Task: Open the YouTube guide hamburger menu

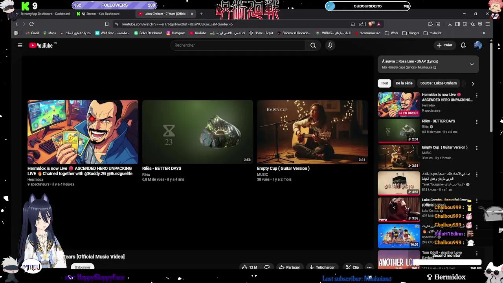Action: (x=20, y=45)
